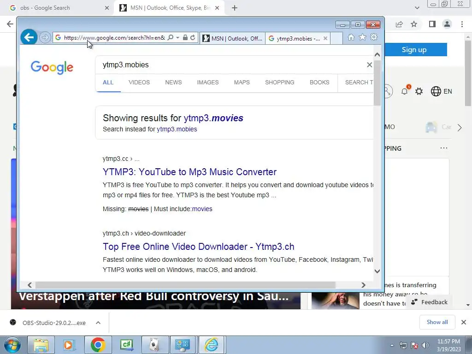Viewport: 472px width, 354px height.
Task: Click the MSN Feedback button
Action: click(x=430, y=302)
